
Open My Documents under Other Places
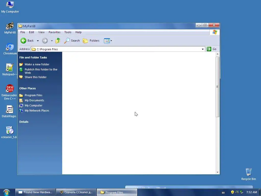tap(34, 100)
